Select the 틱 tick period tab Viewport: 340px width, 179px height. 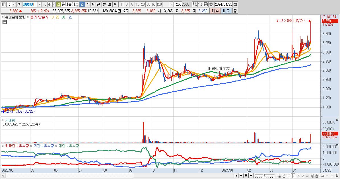pyautogui.click(x=115, y=4)
